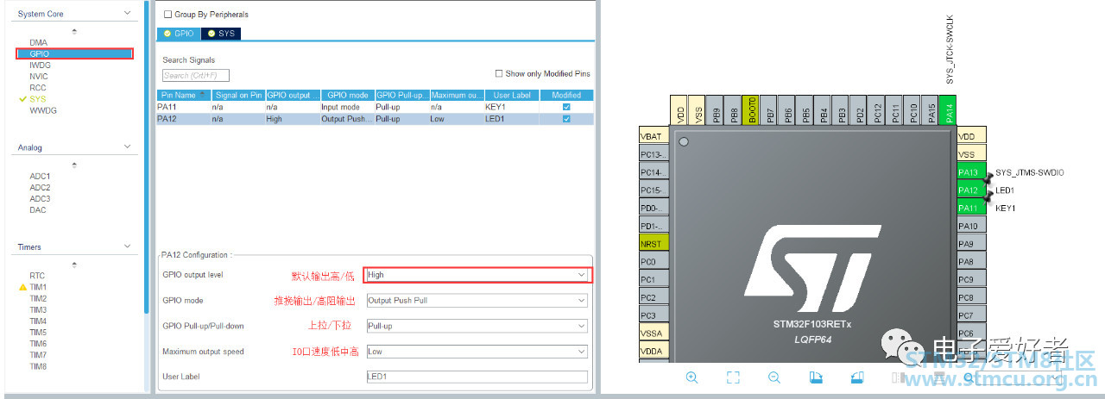Select DMA in System Core list

point(38,42)
